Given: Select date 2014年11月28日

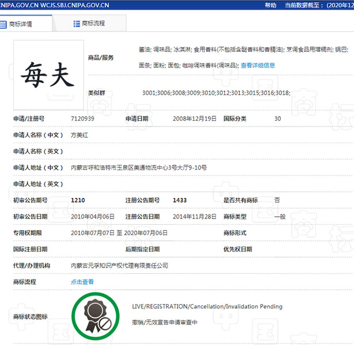Looking at the screenshot, I should pyautogui.click(x=195, y=217).
